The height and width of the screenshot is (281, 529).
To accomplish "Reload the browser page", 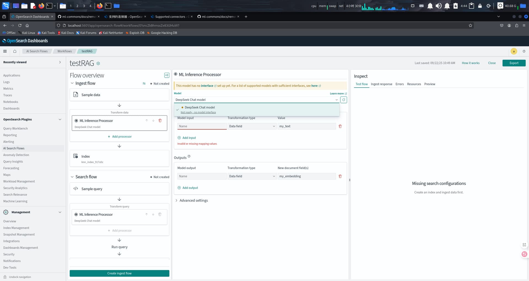I will [x=20, y=26].
